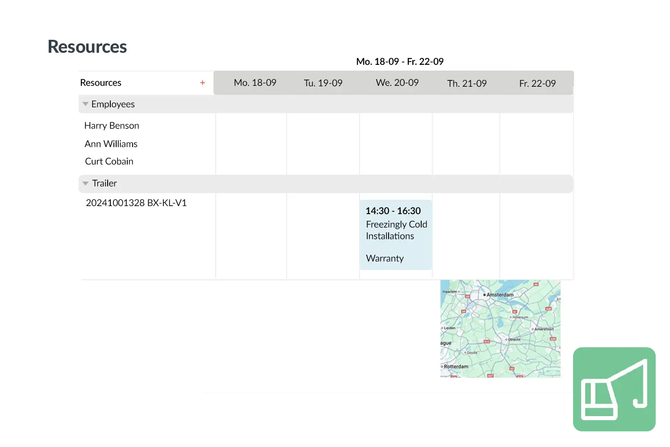Select the Th. 21-09 column header
670x447 pixels.
[467, 84]
